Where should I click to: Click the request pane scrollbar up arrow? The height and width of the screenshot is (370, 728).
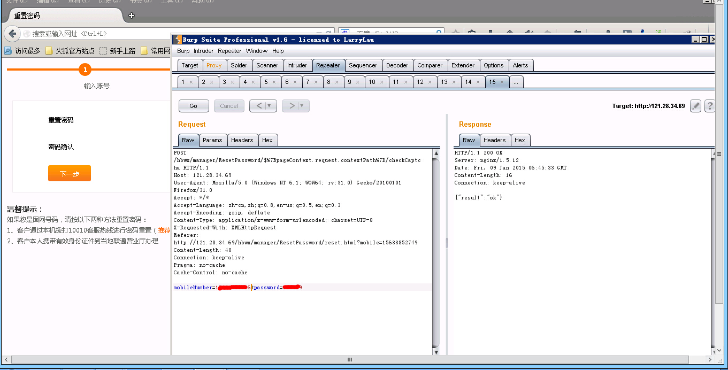coord(436,153)
